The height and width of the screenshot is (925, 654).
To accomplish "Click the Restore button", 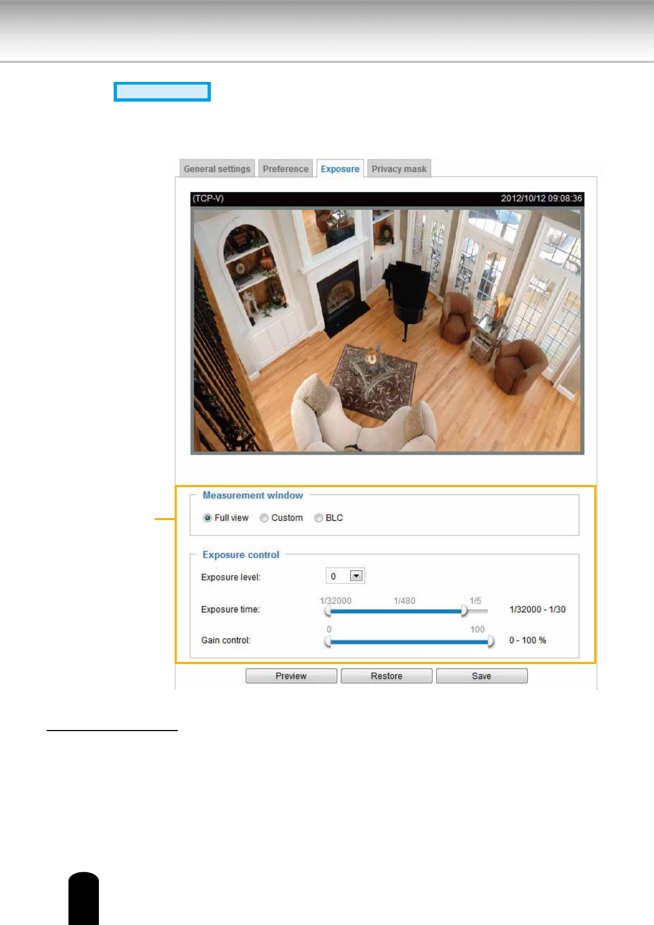I will click(387, 676).
